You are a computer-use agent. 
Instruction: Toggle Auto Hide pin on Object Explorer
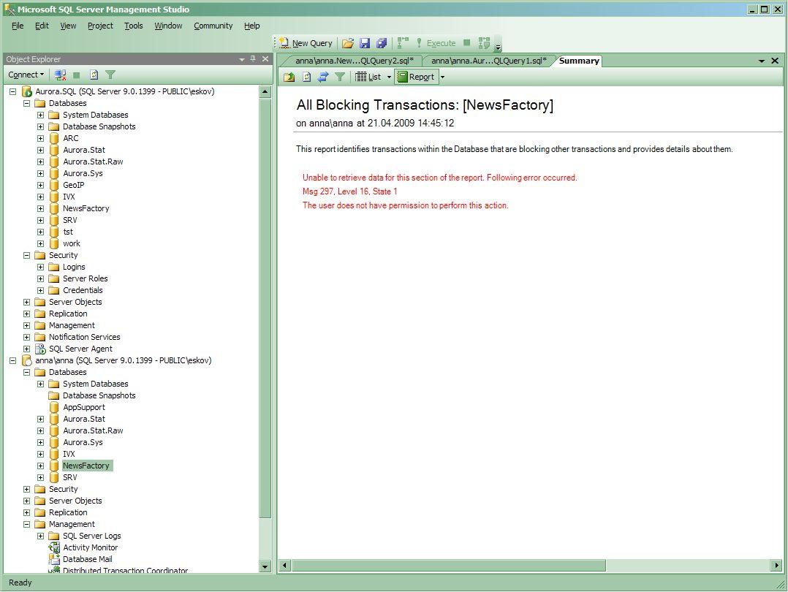pos(253,58)
